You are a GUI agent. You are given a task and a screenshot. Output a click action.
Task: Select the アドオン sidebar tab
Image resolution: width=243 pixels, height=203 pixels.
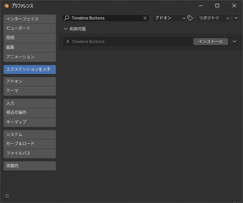coord(30,82)
